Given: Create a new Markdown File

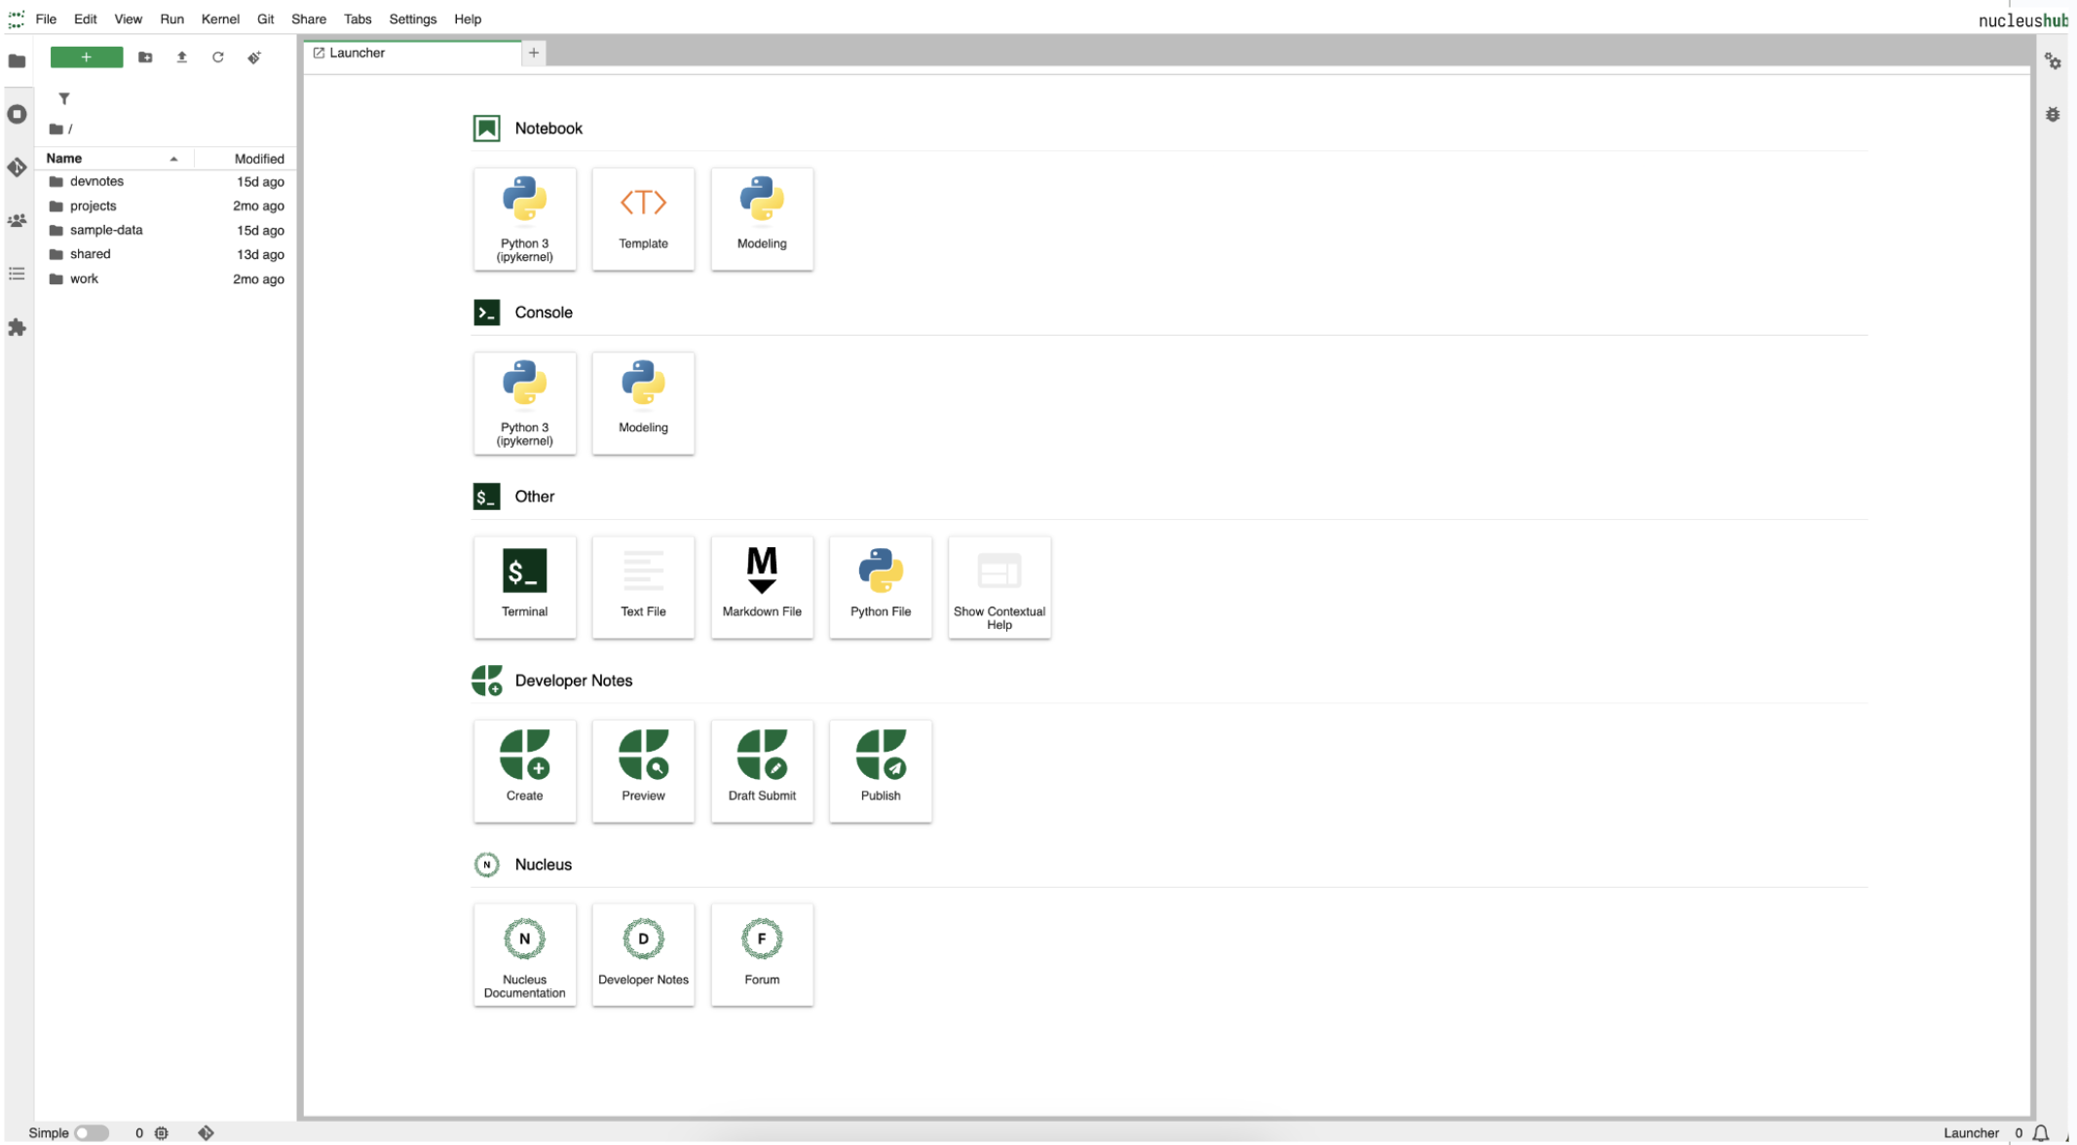Looking at the screenshot, I should click(x=762, y=587).
